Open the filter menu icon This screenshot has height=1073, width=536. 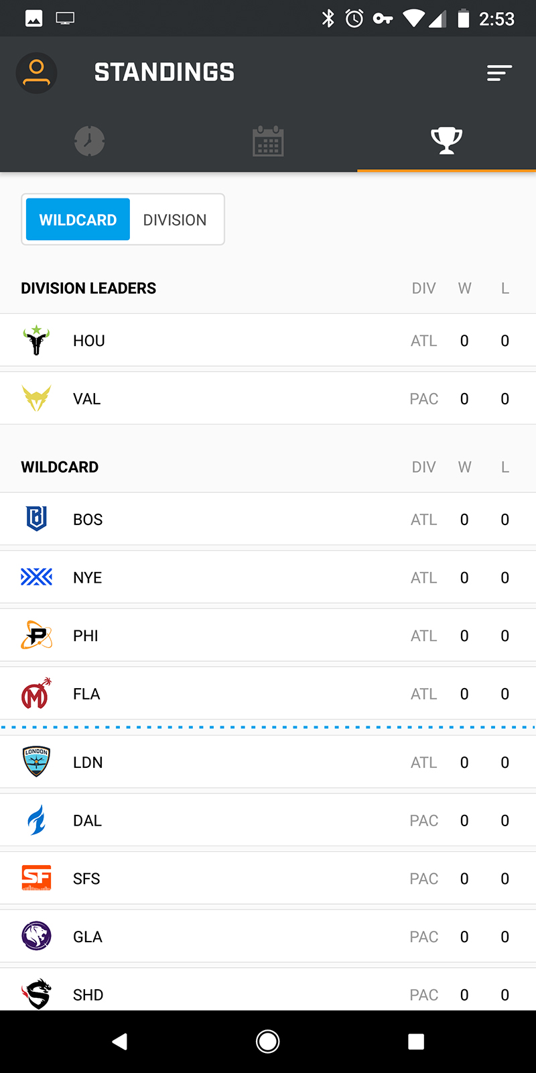point(499,72)
